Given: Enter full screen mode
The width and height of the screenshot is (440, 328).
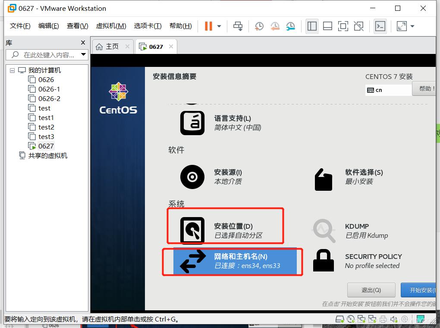Looking at the screenshot, I should (343, 26).
